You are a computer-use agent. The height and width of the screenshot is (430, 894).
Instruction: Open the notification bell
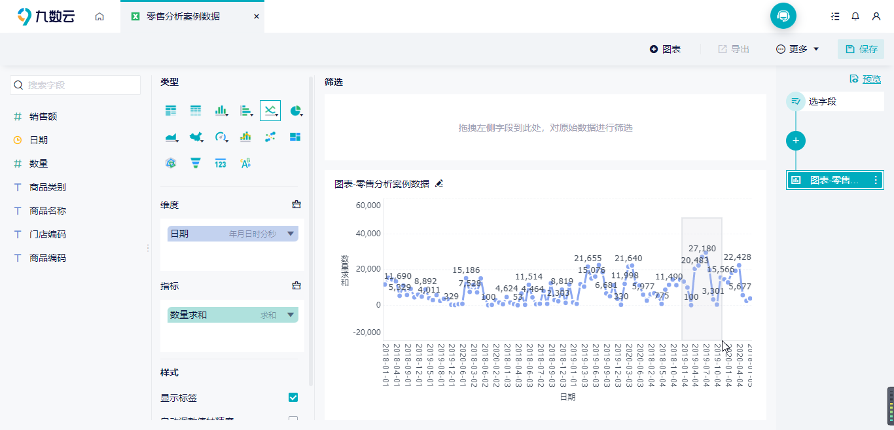point(855,16)
